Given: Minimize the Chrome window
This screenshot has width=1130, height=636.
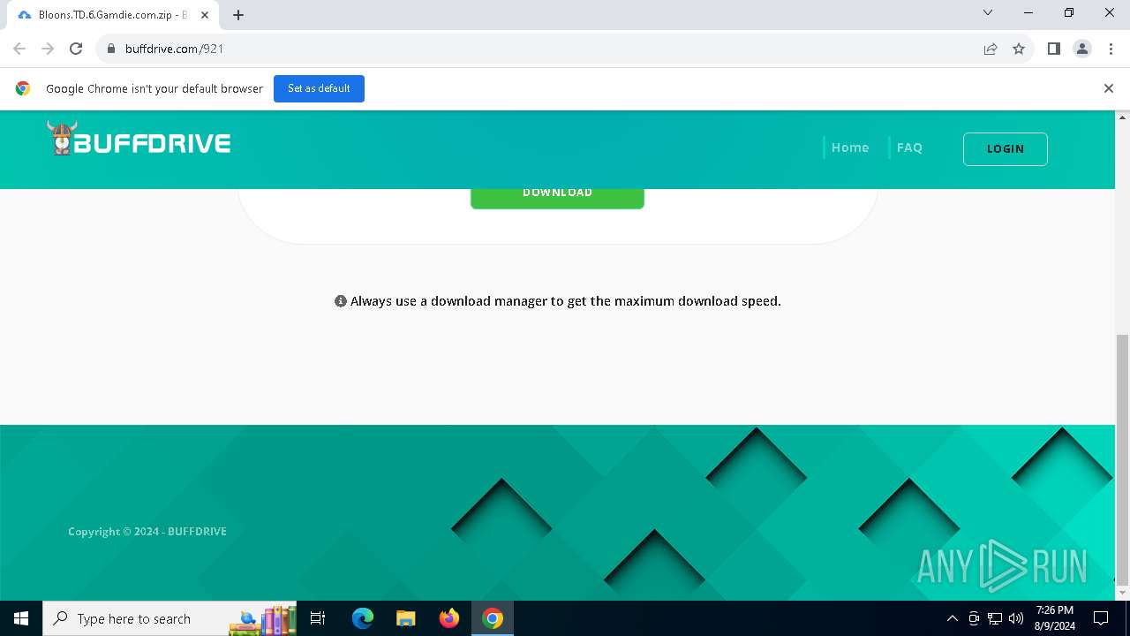Looking at the screenshot, I should click(x=1028, y=12).
